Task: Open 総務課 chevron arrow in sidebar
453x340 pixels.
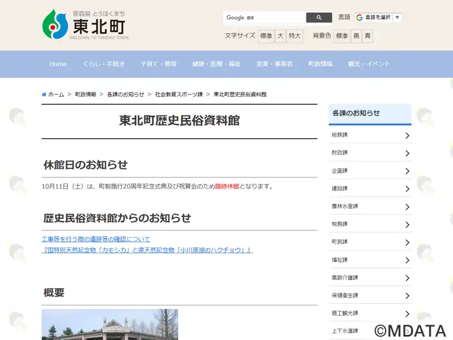Action: pyautogui.click(x=407, y=135)
